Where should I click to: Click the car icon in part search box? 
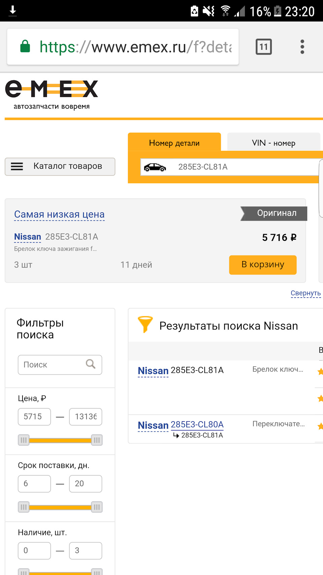(155, 167)
